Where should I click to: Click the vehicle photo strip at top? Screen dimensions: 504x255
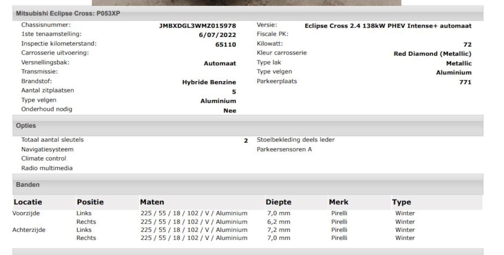(246, 3)
